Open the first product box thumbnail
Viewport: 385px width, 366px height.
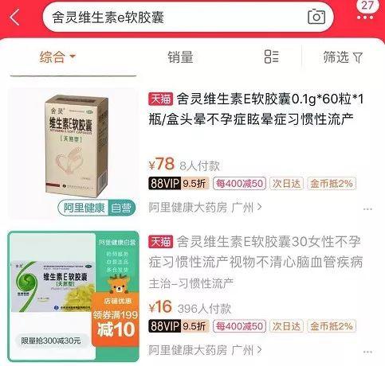[73, 153]
